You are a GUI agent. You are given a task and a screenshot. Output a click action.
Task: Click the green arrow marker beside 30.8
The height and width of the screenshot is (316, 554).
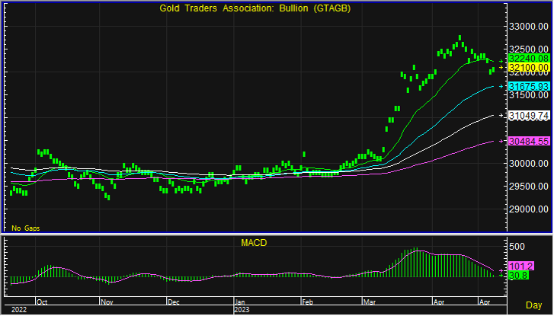[501, 275]
